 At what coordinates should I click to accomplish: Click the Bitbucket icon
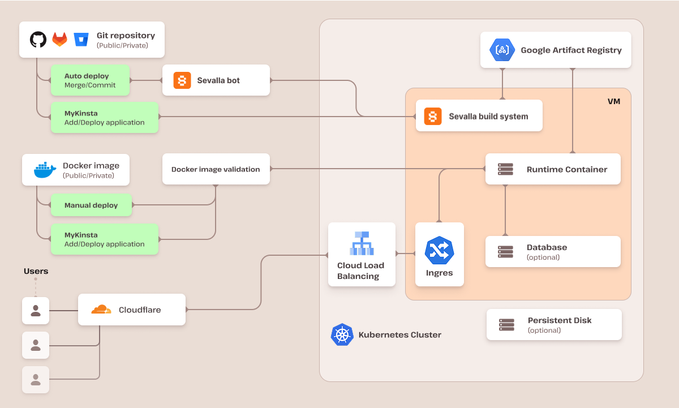81,39
